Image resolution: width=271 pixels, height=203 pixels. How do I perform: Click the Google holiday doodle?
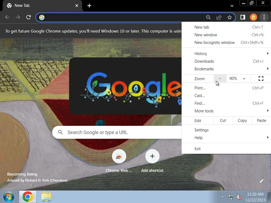click(x=125, y=86)
